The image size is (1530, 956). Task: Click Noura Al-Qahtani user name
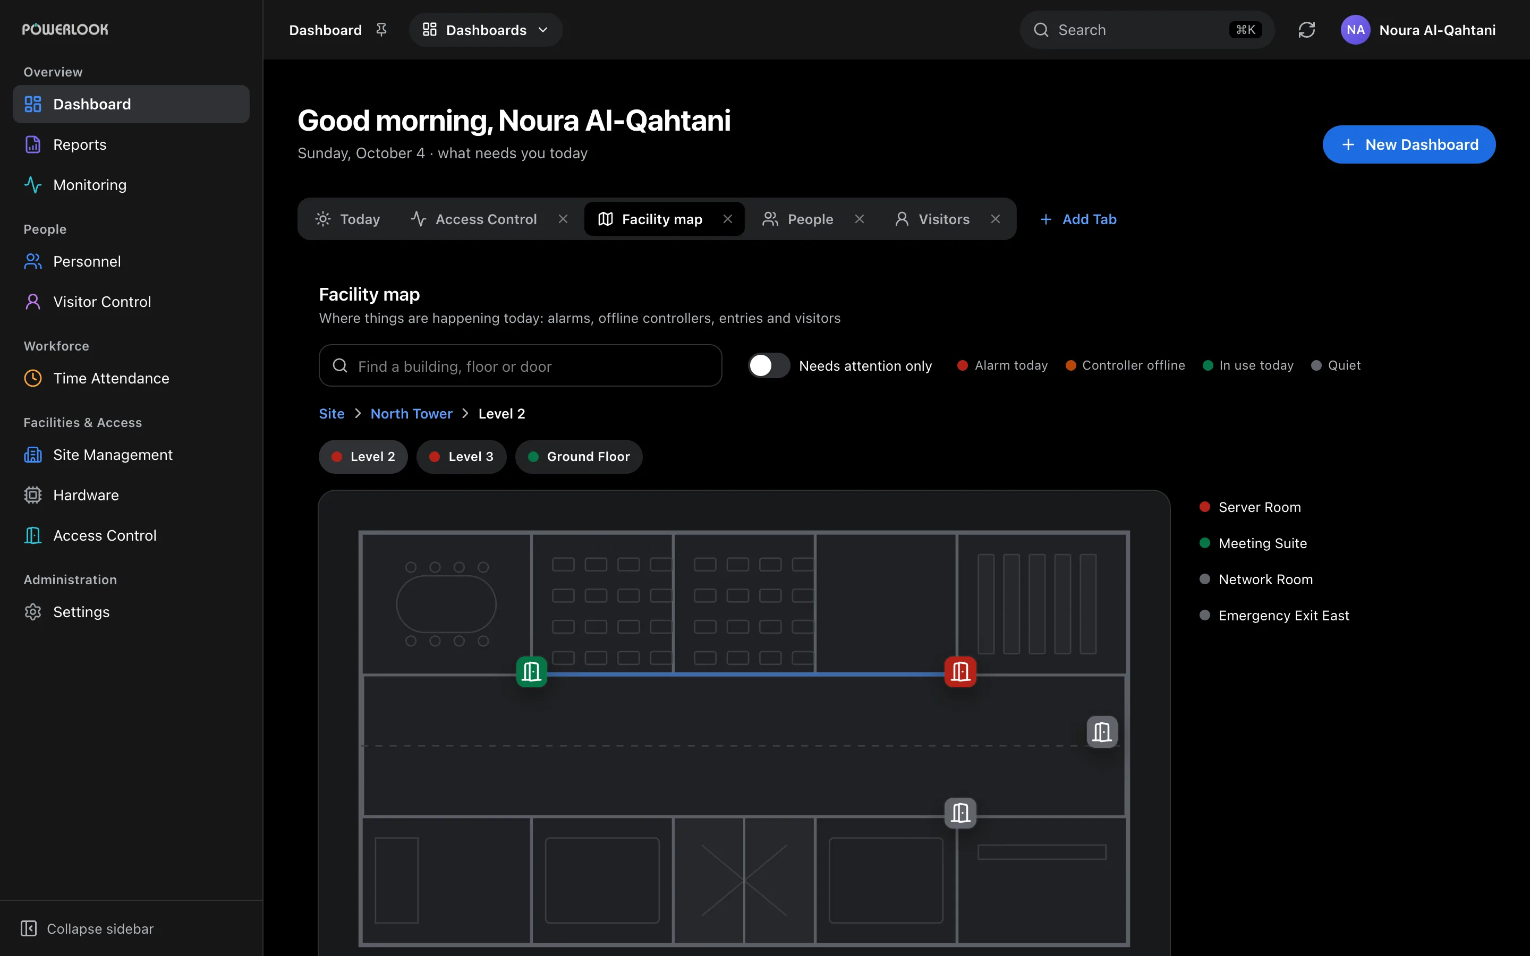pyautogui.click(x=1437, y=30)
